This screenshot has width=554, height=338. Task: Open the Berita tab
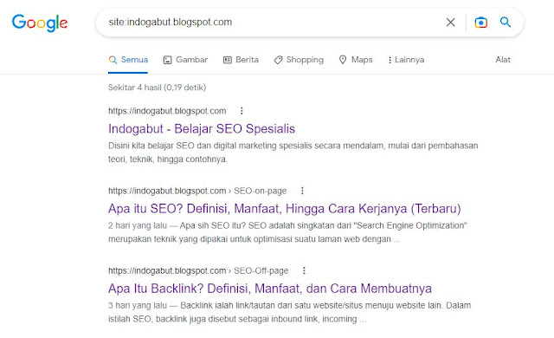[x=241, y=60]
